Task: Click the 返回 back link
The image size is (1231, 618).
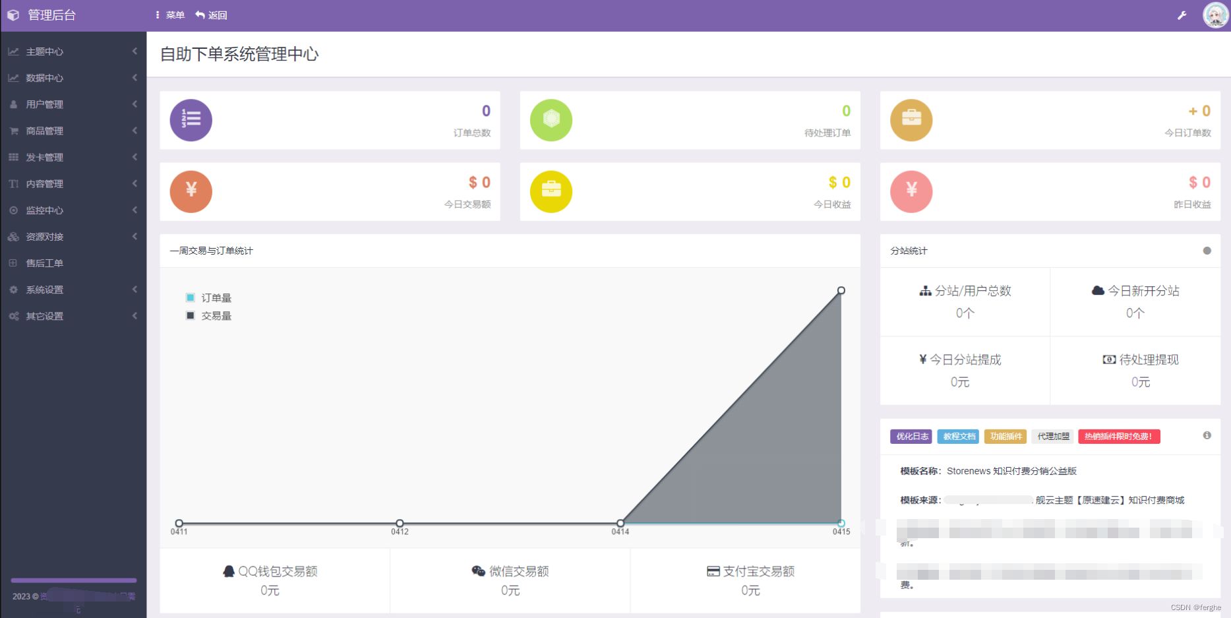Action: click(x=218, y=15)
